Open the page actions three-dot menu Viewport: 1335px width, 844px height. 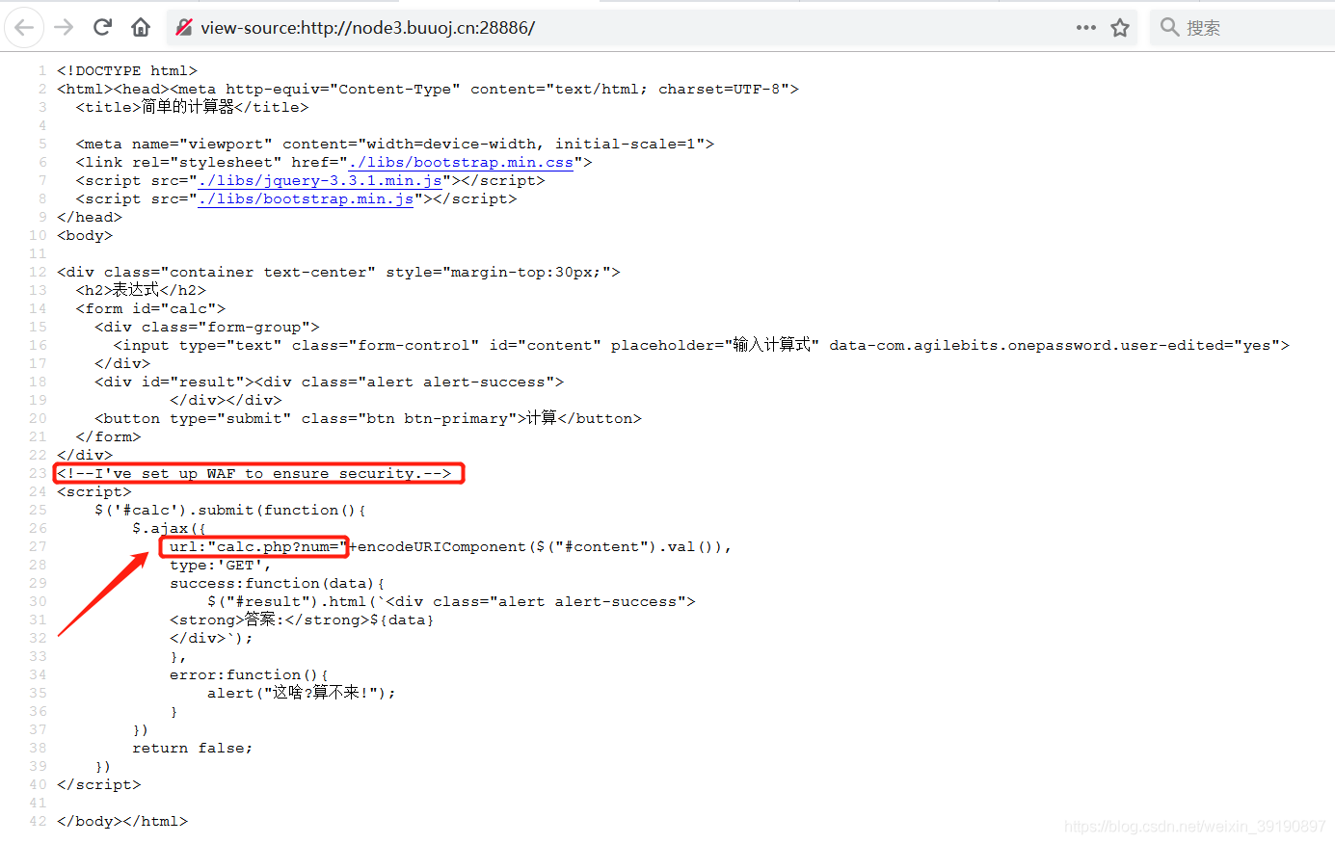click(x=1086, y=28)
